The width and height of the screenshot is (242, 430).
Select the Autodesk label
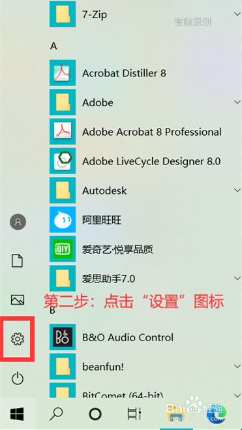[x=104, y=191]
